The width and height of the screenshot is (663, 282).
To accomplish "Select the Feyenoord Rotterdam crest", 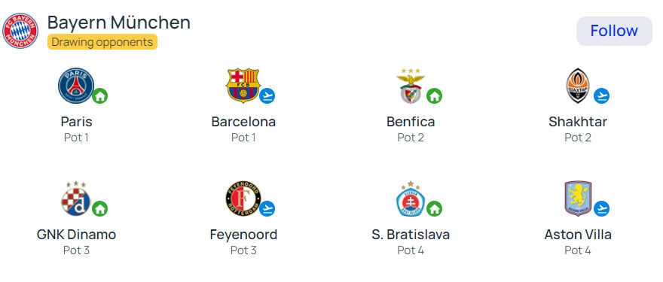I will point(243,199).
